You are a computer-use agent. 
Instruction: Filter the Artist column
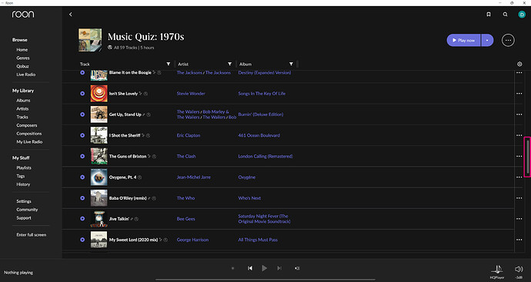point(229,64)
